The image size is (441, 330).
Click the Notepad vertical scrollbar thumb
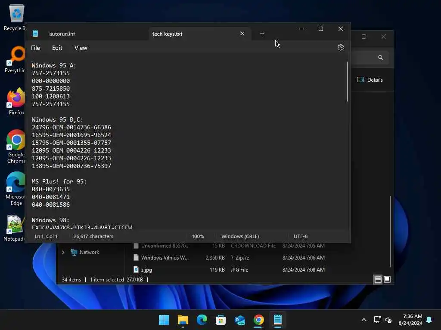coord(348,81)
